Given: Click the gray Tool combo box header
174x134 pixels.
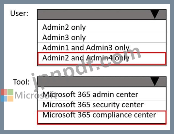Looking at the screenshot, I should pos(102,82).
